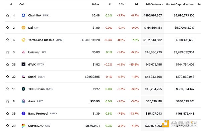Open the Aave coin page link
This screenshot has height=131, width=201.
pos(32,101)
